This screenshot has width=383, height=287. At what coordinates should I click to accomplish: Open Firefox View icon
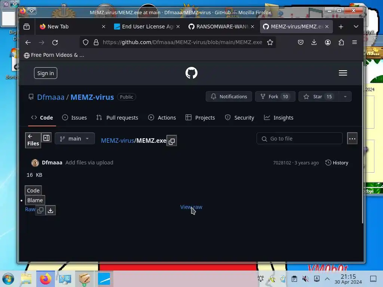point(27,27)
